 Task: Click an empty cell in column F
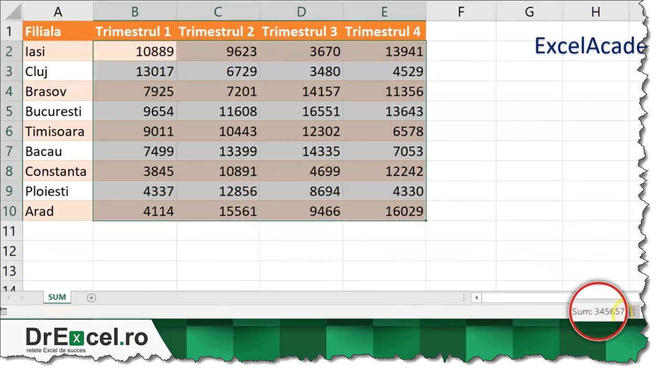click(460, 111)
